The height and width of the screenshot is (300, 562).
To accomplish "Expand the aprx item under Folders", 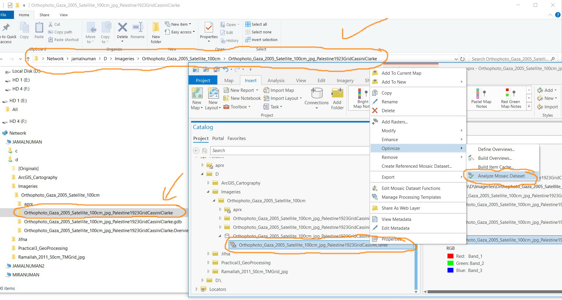I will [202, 165].
